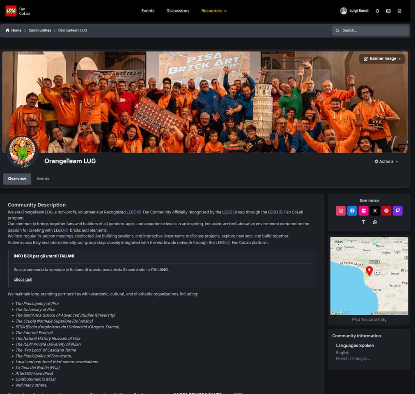Click 'The IULM Private University of Milan' item
The width and height of the screenshot is (415, 394).
click(x=48, y=344)
